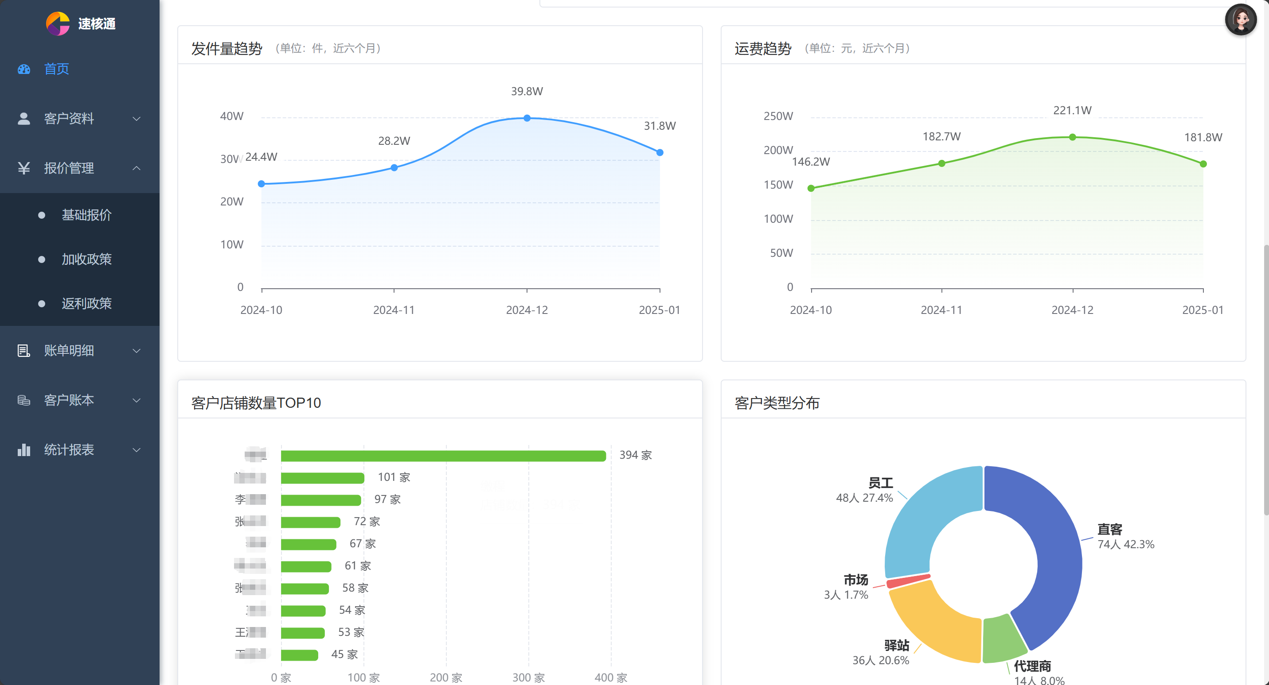The height and width of the screenshot is (685, 1269).
Task: Expand the 客户资料 chevron
Action: pyautogui.click(x=137, y=119)
